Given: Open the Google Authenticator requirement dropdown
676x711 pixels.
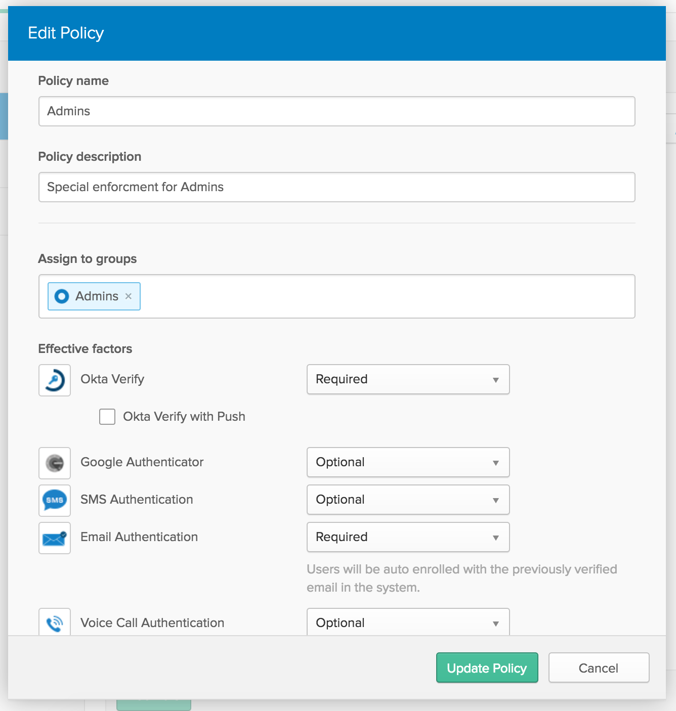Looking at the screenshot, I should point(408,462).
